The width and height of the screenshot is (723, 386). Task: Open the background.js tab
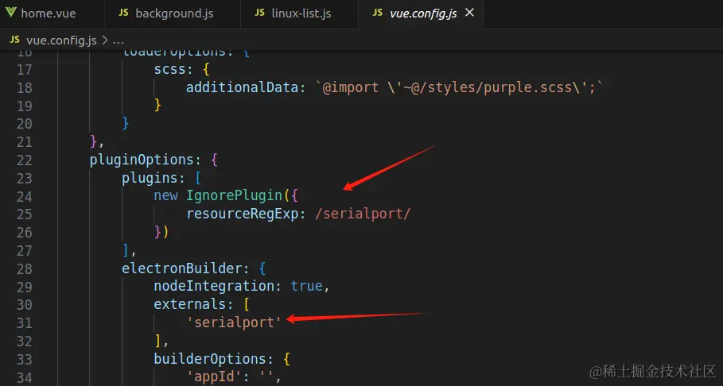pos(174,13)
